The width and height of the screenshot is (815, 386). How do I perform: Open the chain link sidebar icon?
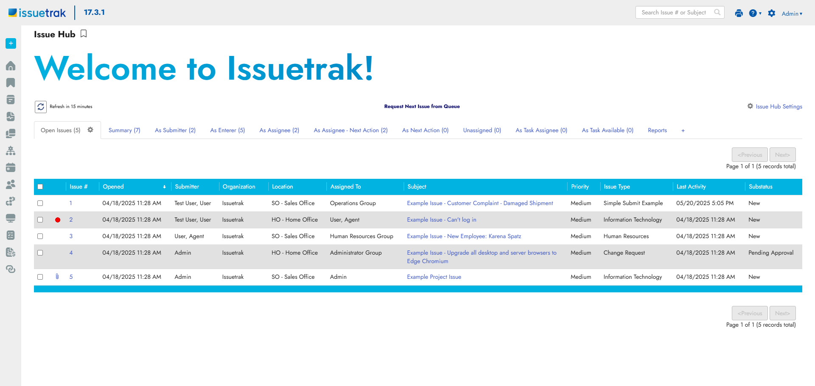click(x=11, y=269)
